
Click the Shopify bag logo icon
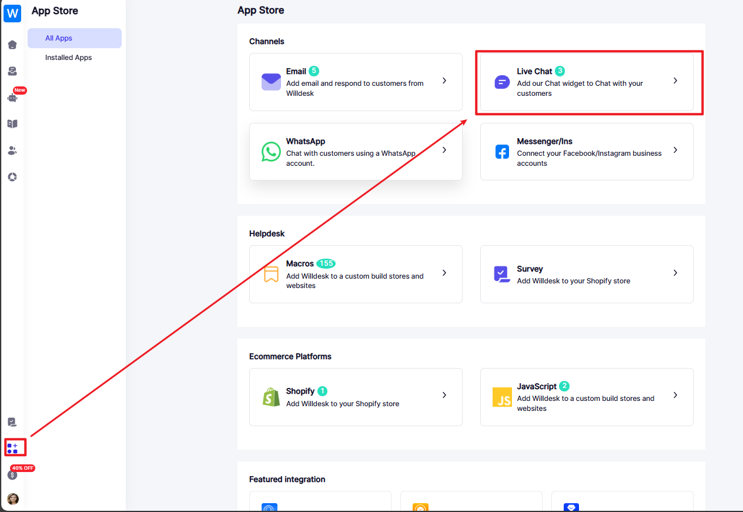271,397
